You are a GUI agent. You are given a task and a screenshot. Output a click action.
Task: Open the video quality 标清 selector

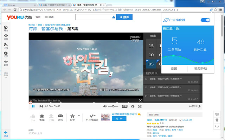click(124, 106)
